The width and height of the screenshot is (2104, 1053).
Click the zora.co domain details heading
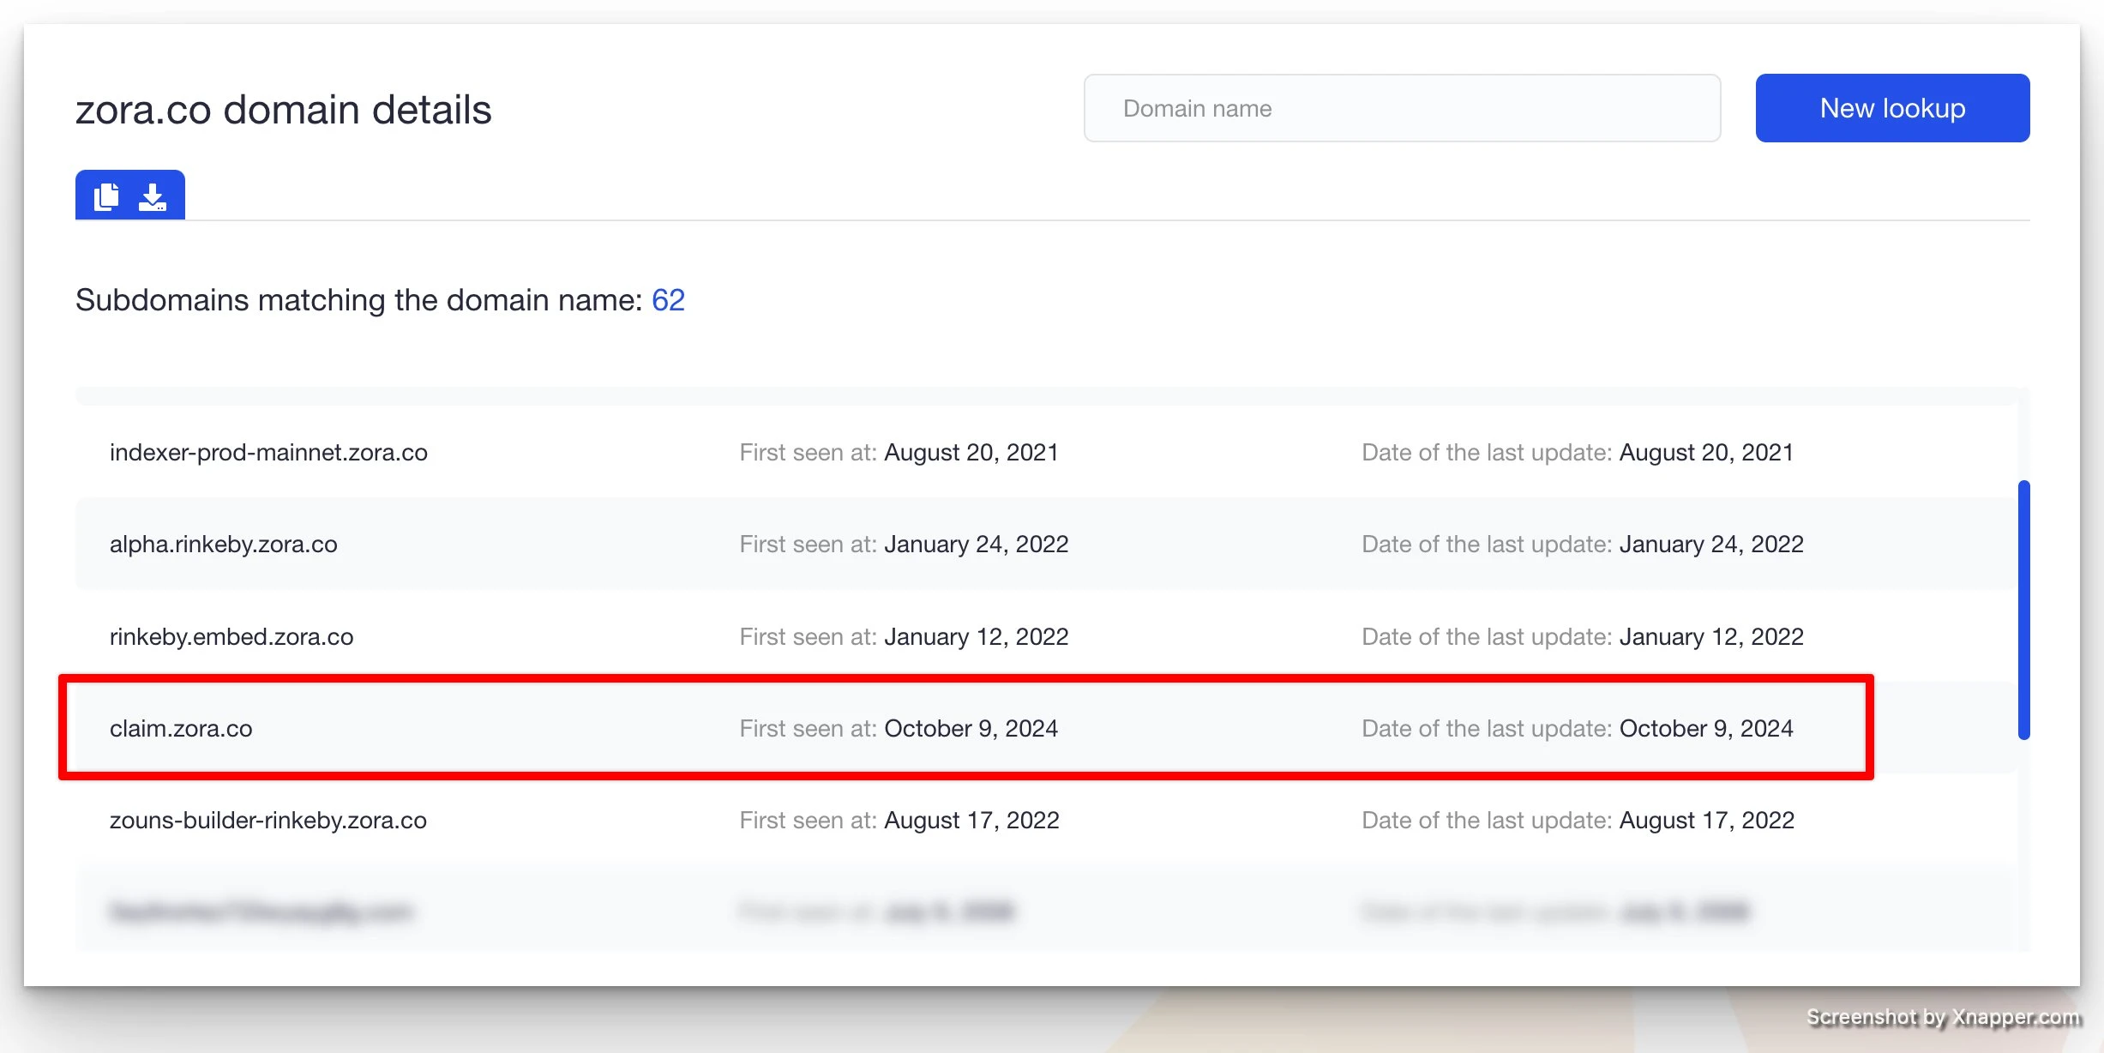click(284, 110)
